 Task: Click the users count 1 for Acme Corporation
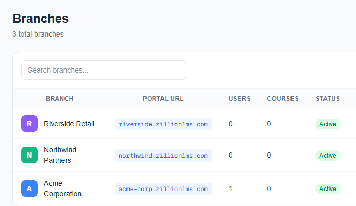pos(231,189)
